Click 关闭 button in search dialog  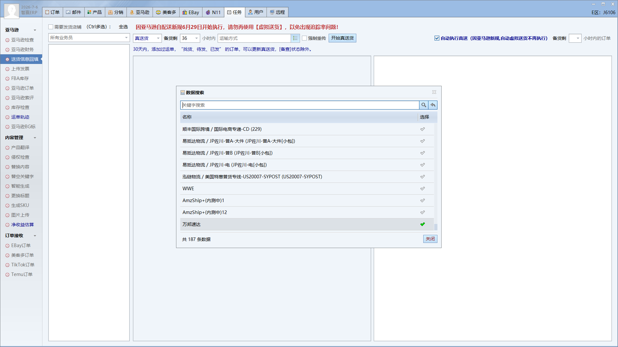pos(430,239)
